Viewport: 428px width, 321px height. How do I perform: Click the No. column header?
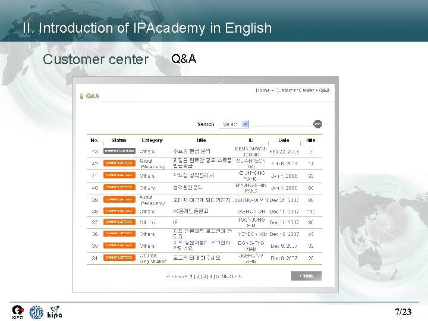pyautogui.click(x=95, y=140)
